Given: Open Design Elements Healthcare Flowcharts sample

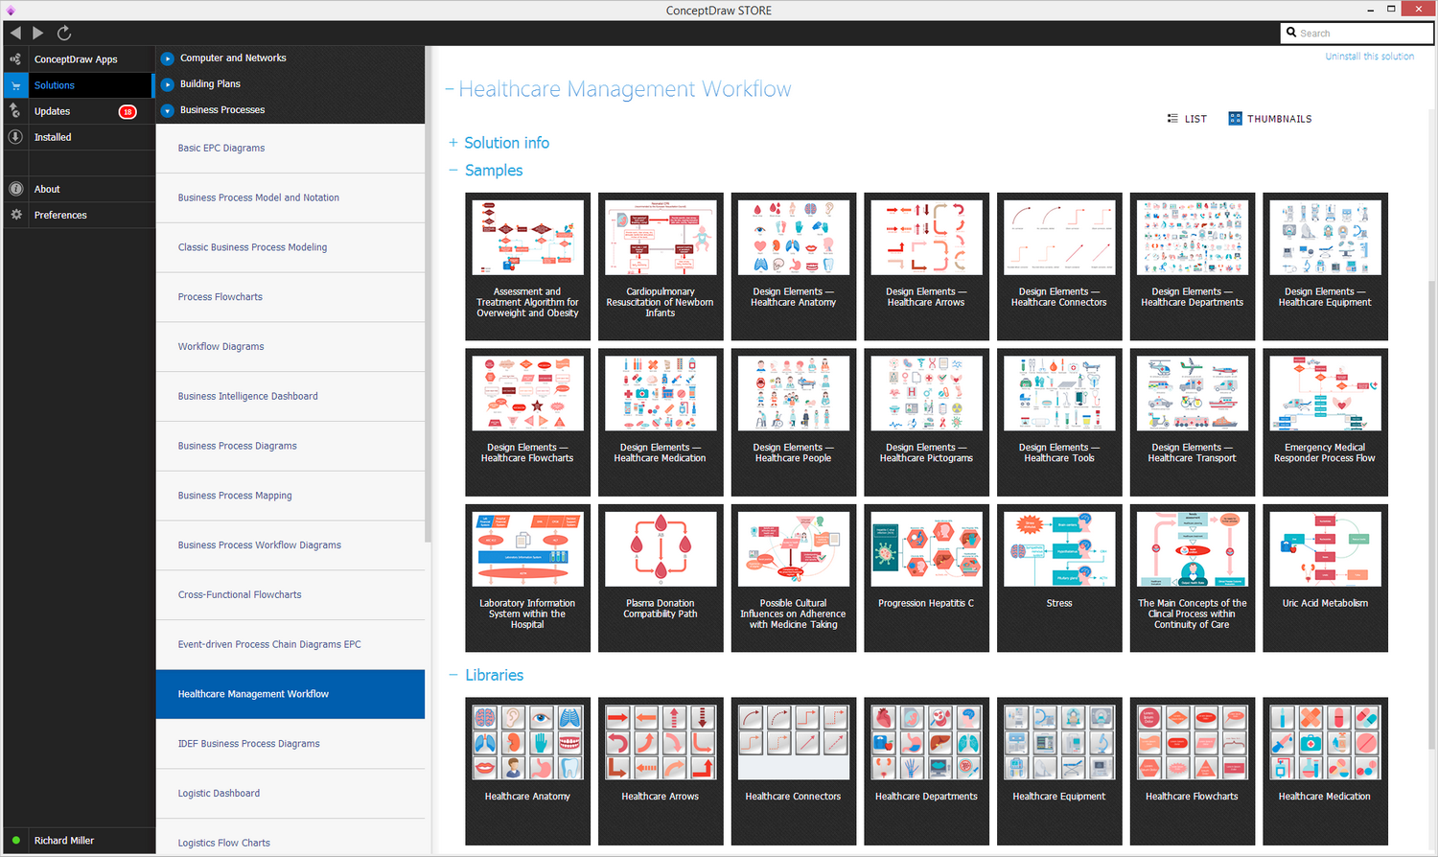Looking at the screenshot, I should 527,423.
